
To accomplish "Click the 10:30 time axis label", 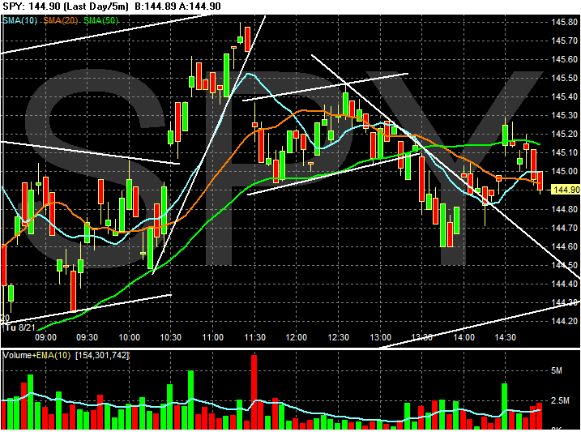I will [170, 337].
